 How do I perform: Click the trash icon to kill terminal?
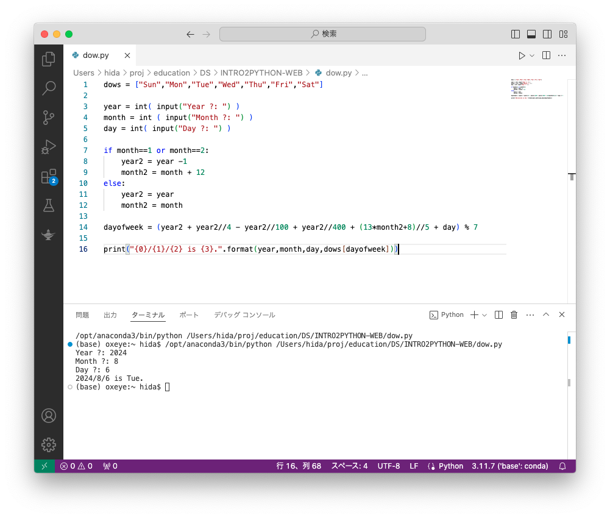click(x=514, y=315)
